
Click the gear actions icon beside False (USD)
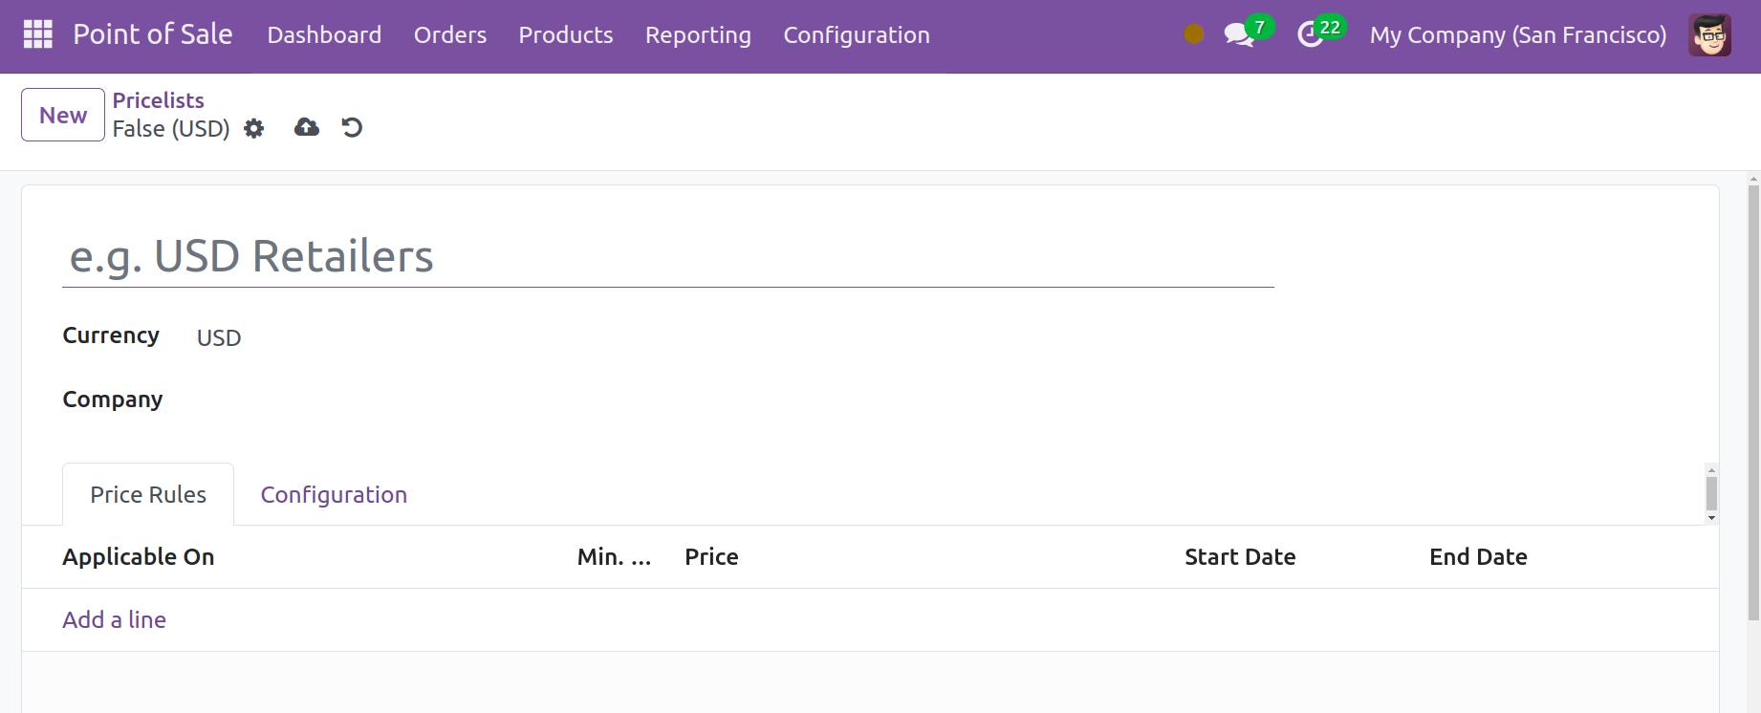253,128
